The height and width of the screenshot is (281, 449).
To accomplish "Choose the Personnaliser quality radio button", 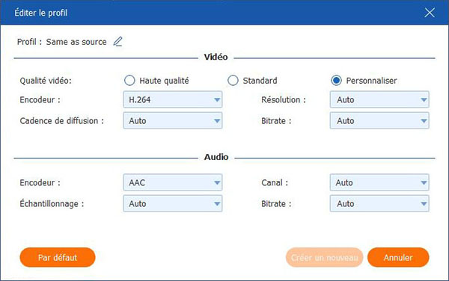I will (336, 81).
